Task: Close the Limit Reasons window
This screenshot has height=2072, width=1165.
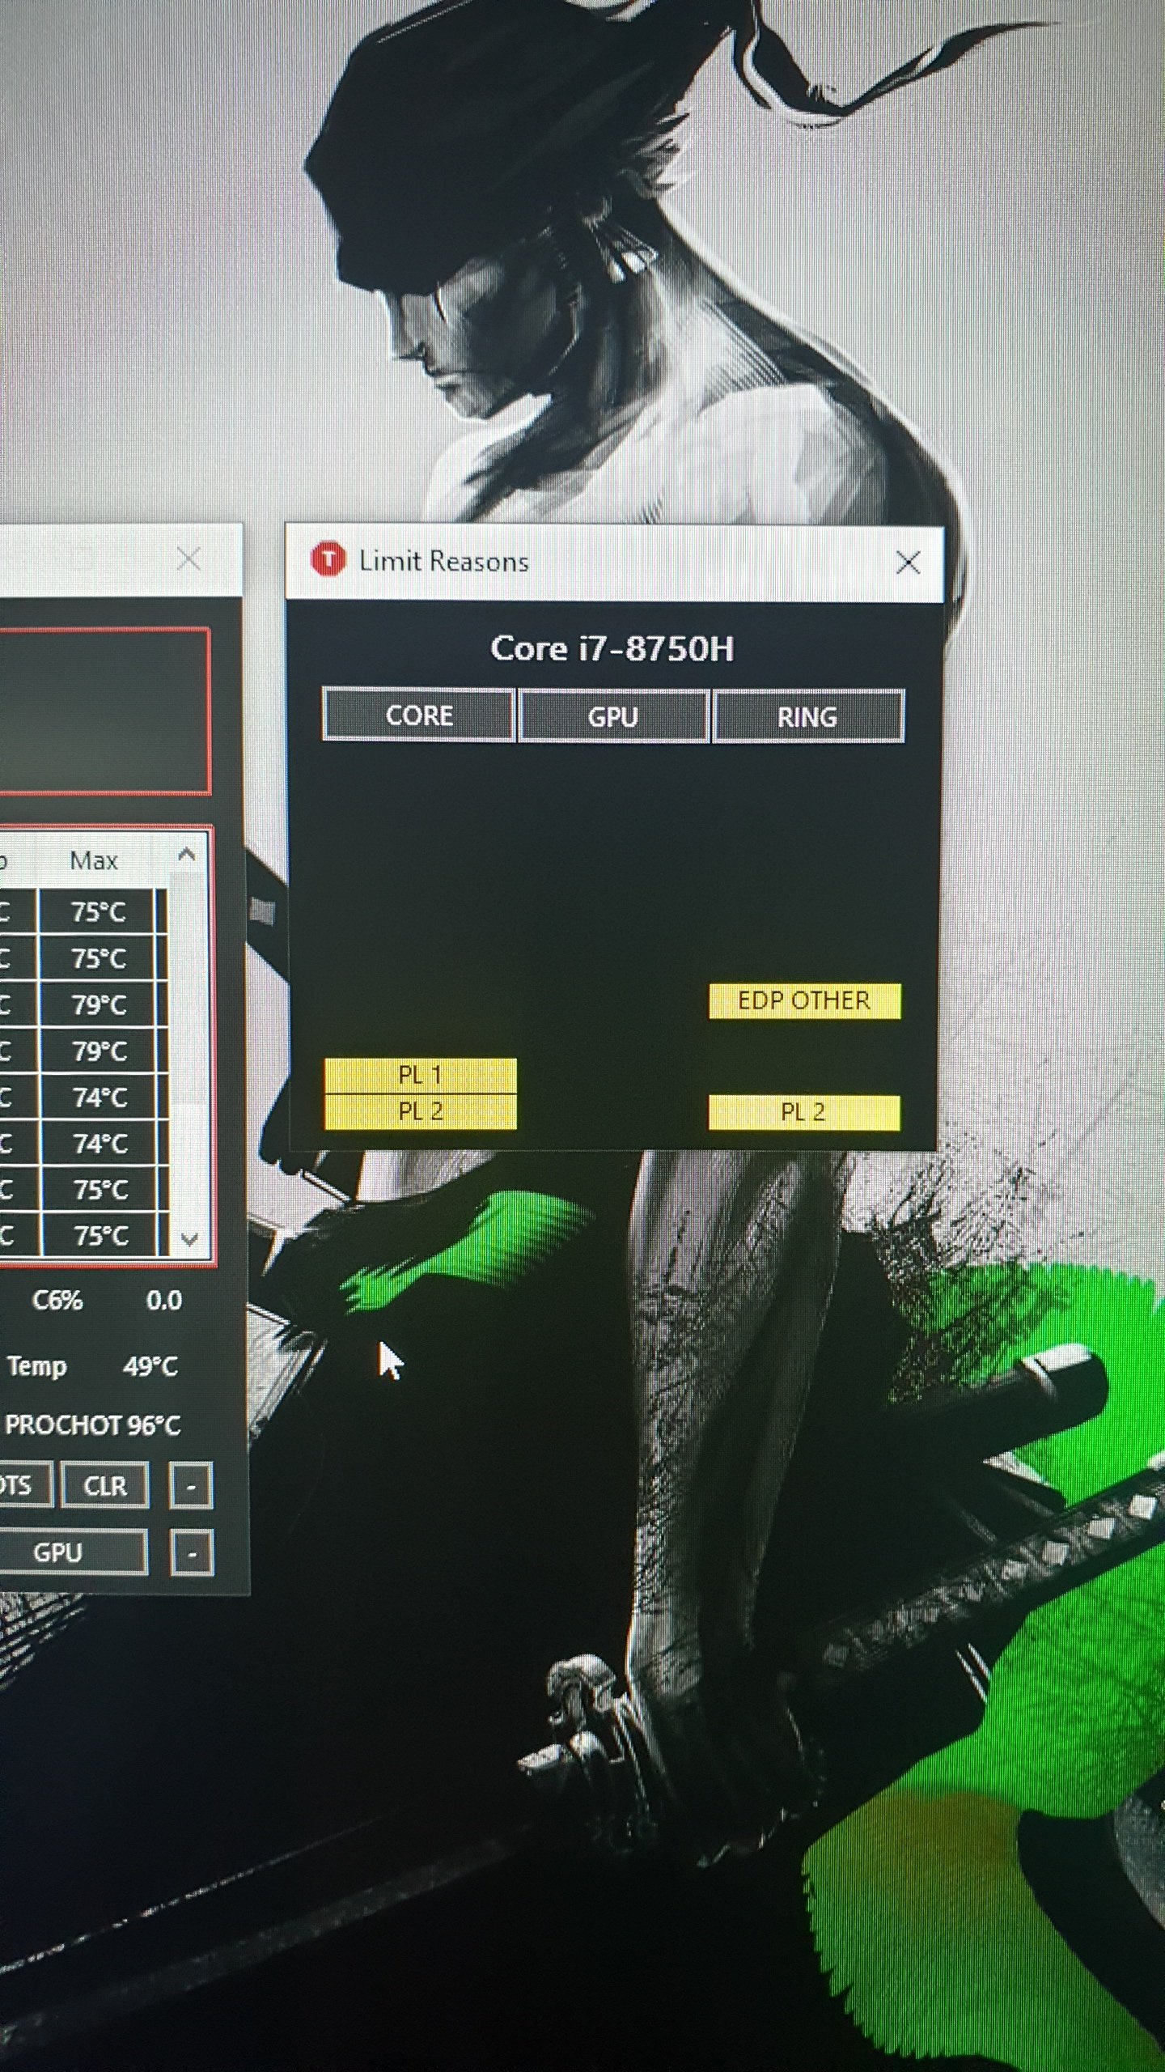Action: (x=908, y=563)
